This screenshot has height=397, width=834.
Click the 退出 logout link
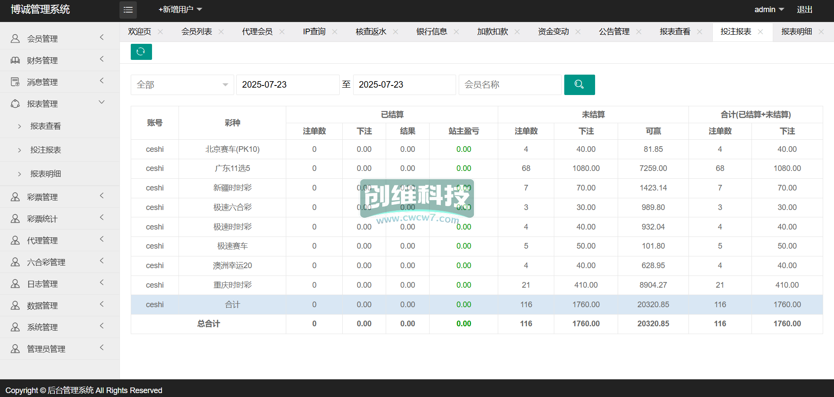coord(804,10)
